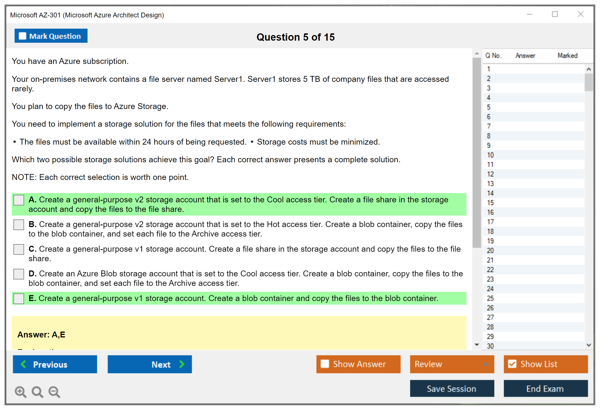Click the green left arrow on Previous

coord(24,364)
